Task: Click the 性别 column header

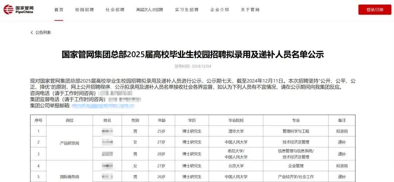Action: [135, 120]
